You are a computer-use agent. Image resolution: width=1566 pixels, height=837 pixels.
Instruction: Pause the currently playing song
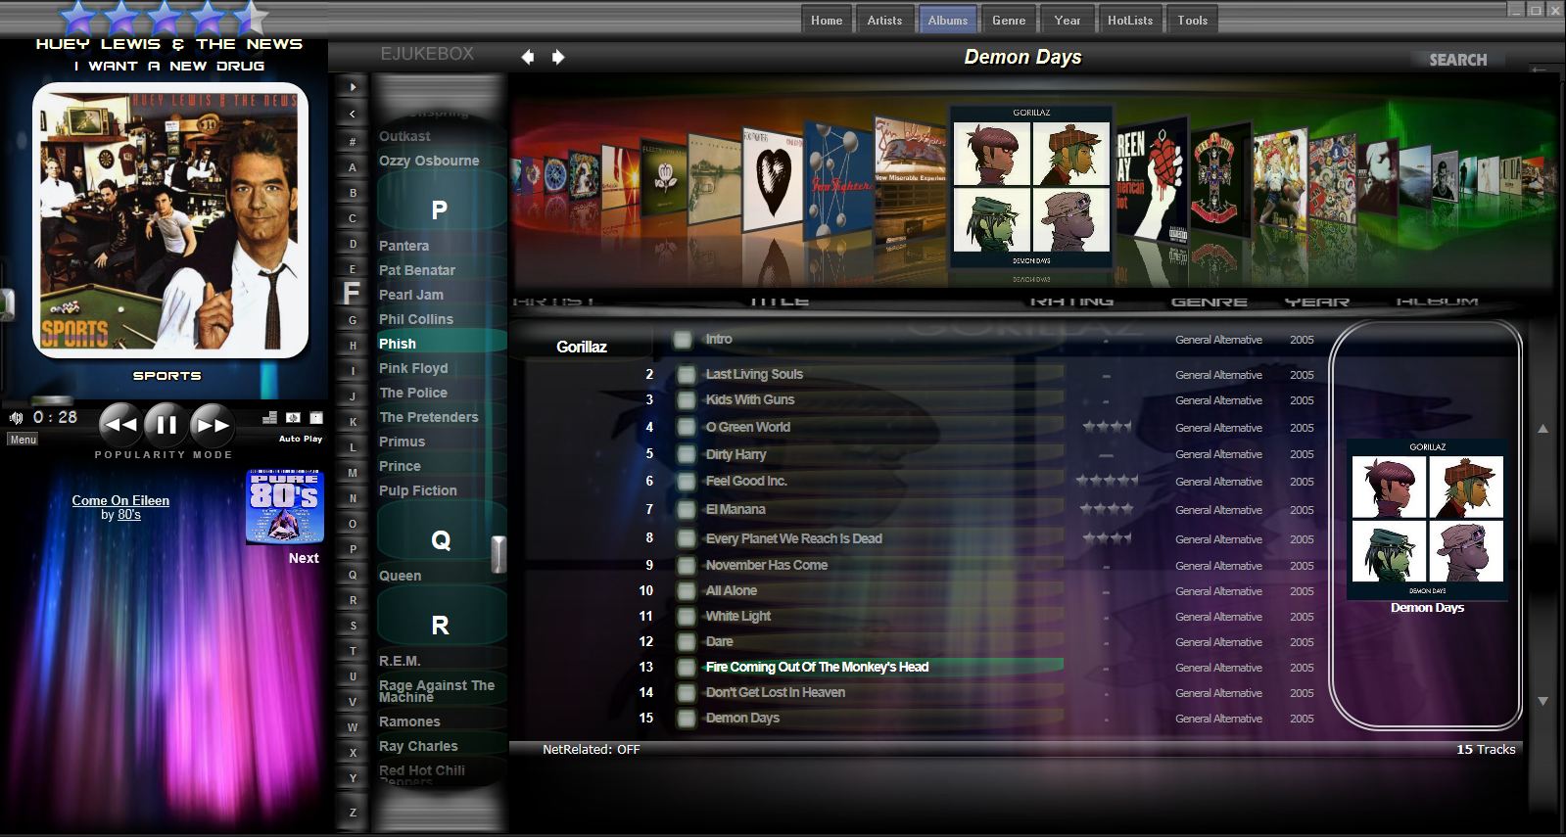pyautogui.click(x=166, y=425)
